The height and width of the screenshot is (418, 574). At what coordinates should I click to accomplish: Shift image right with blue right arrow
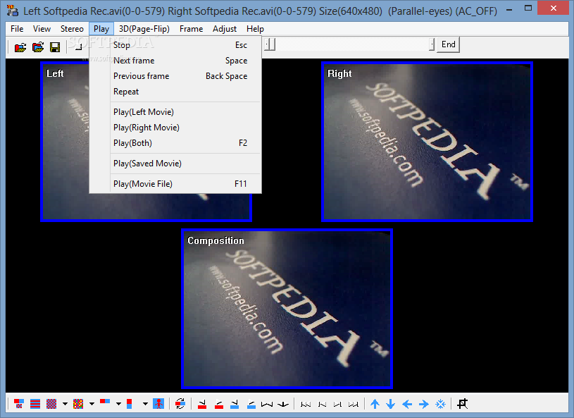tap(423, 404)
